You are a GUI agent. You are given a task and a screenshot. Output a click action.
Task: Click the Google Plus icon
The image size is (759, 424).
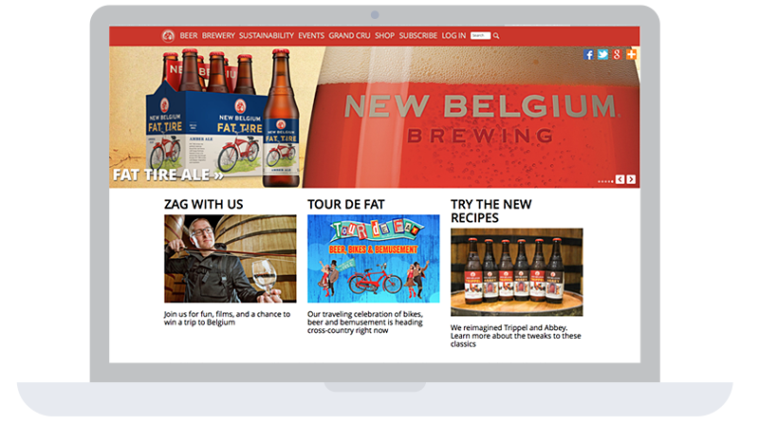[x=617, y=54]
